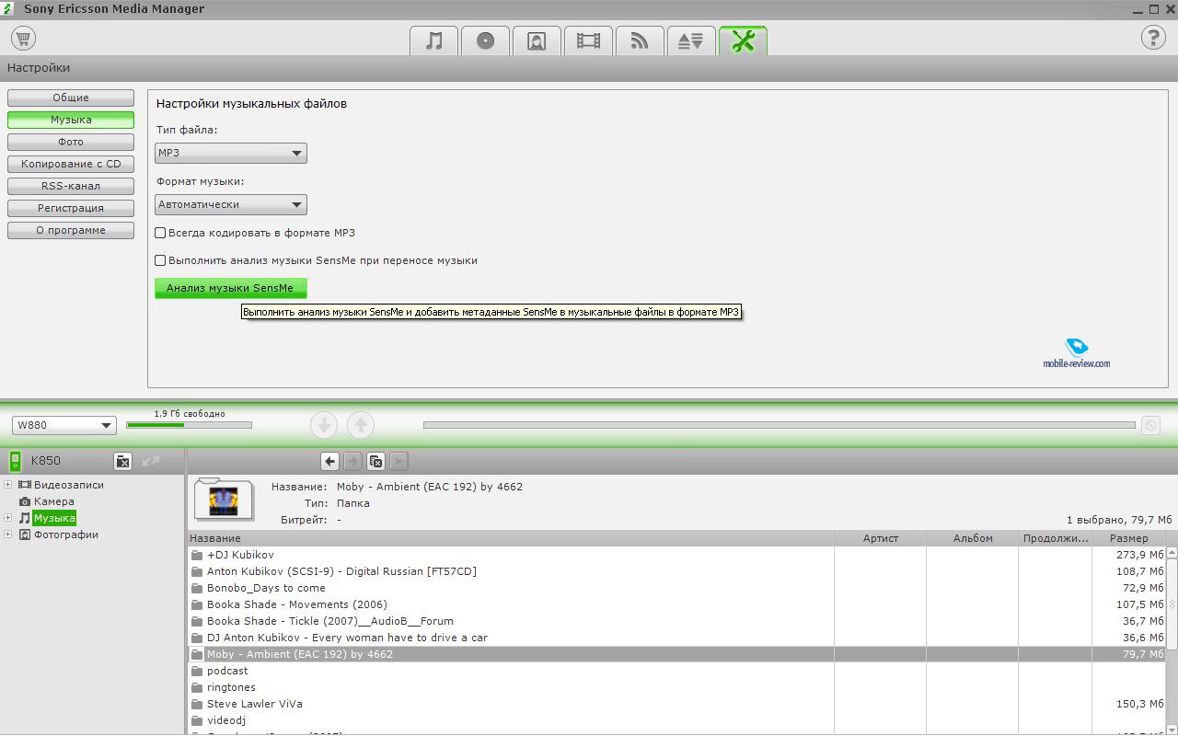Viewport: 1178px width, 736px height.
Task: Click the Moby album folder thumbnail
Action: [224, 500]
